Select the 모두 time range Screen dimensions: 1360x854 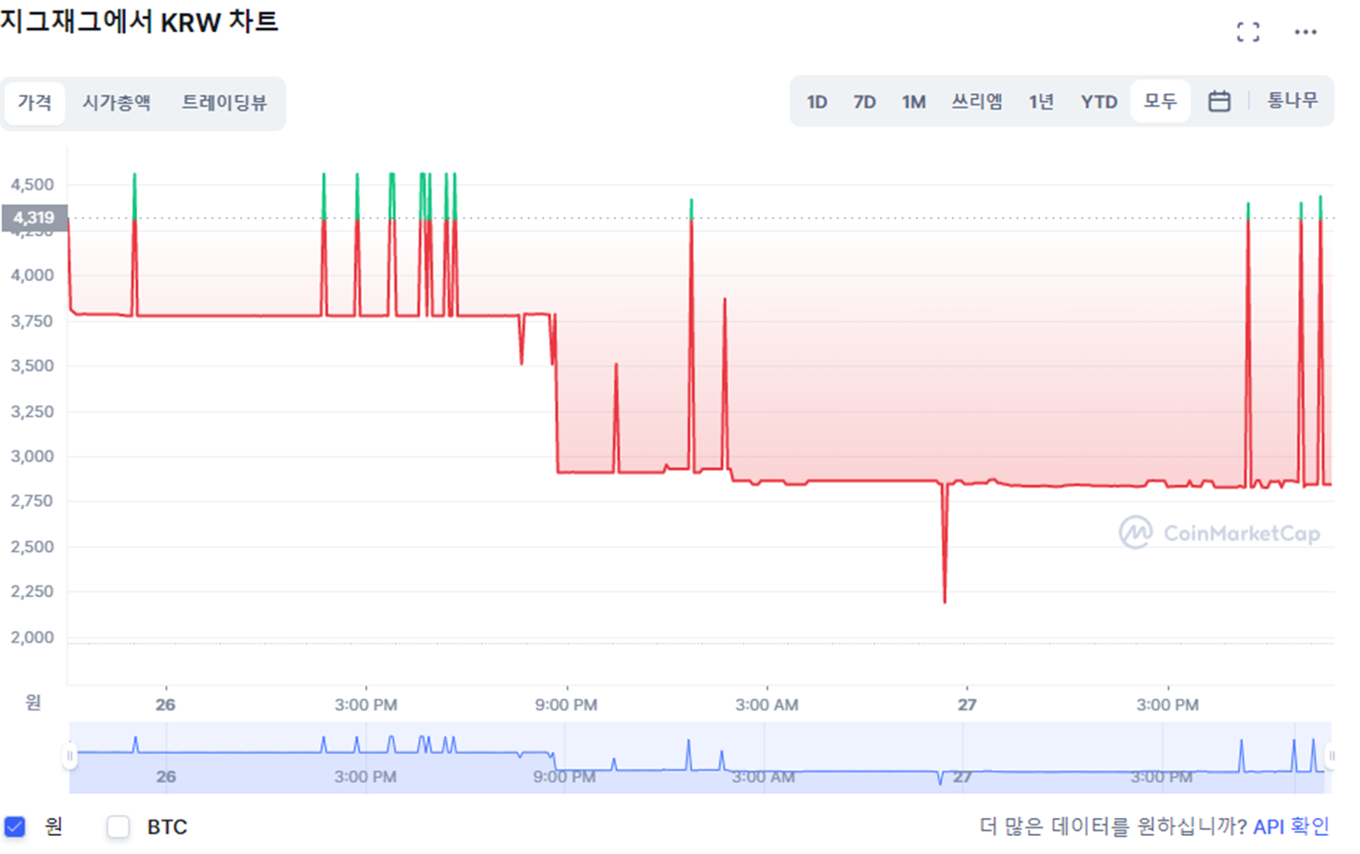[1160, 101]
